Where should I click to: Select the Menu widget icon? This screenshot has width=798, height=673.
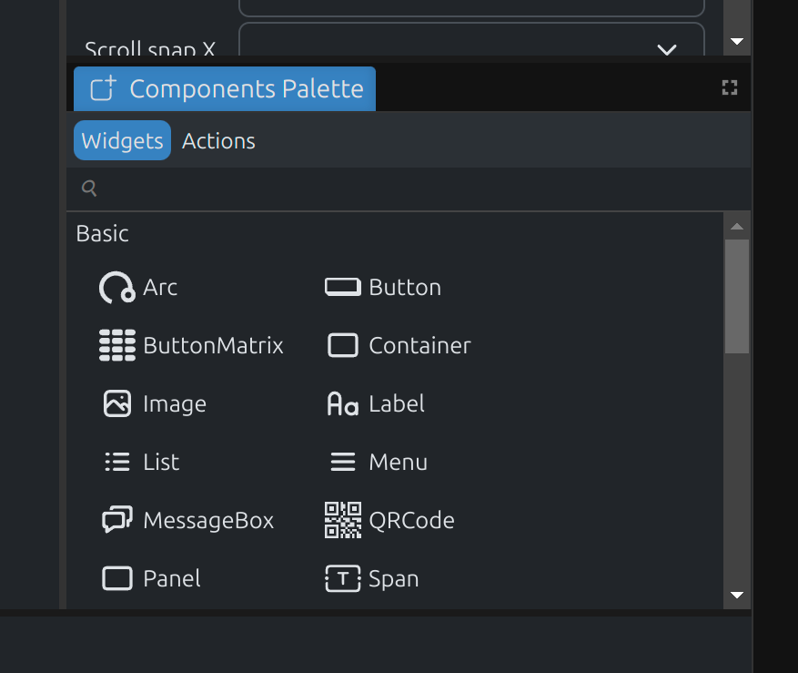pyautogui.click(x=343, y=463)
